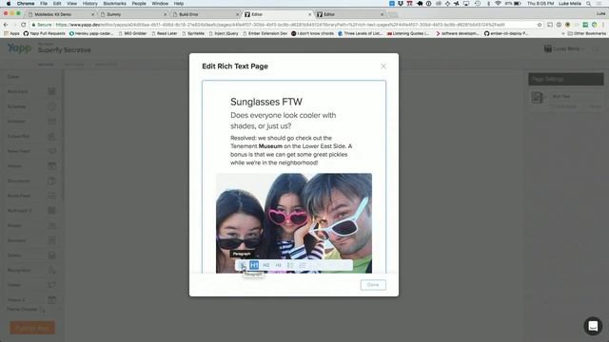Image resolution: width=609 pixels, height=342 pixels.
Task: Open the Other Bookmarks folder
Action: (x=586, y=34)
